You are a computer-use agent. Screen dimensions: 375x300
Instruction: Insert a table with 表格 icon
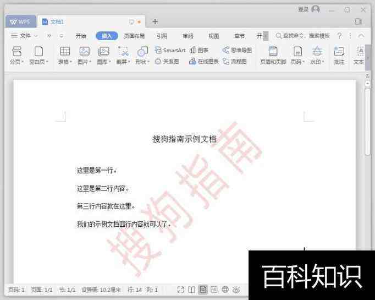[65, 52]
